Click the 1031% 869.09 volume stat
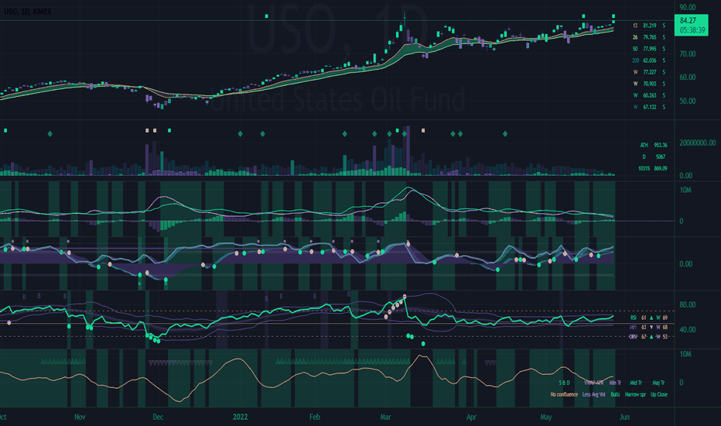Viewport: 721px width, 426px height. (x=652, y=169)
